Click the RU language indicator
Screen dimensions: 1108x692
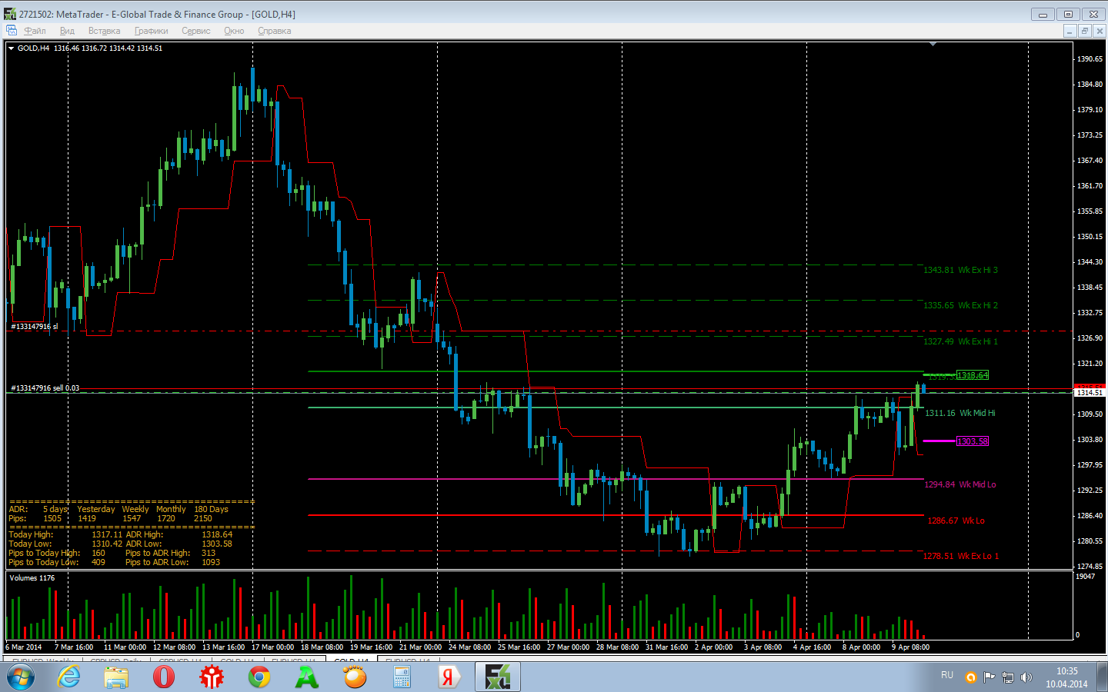[x=947, y=675]
